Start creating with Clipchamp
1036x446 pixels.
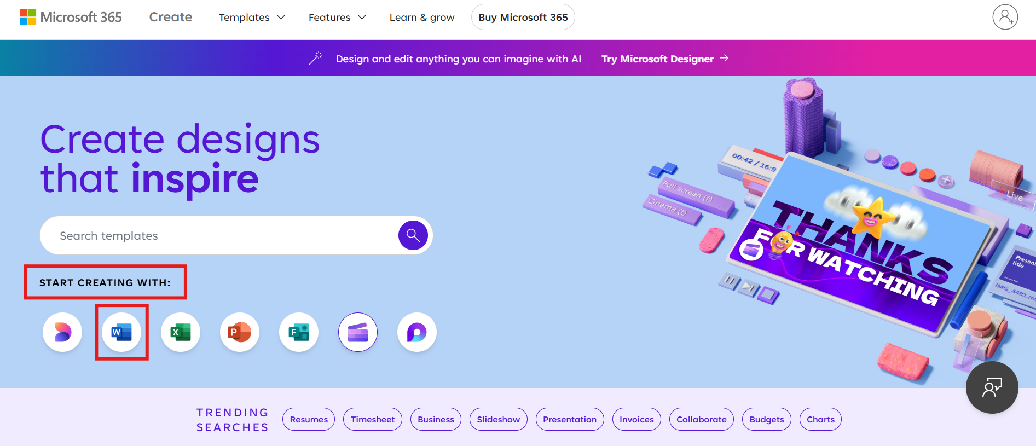(358, 332)
